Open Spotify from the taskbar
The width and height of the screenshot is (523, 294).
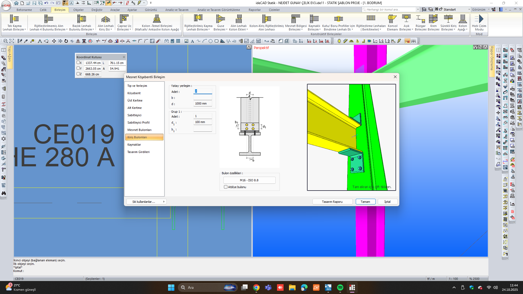340,287
